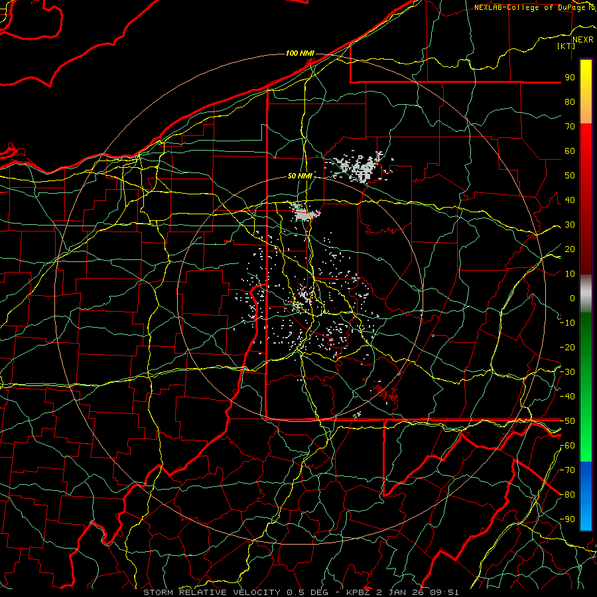Pick the bright green segment of the color bar

[x=586, y=442]
